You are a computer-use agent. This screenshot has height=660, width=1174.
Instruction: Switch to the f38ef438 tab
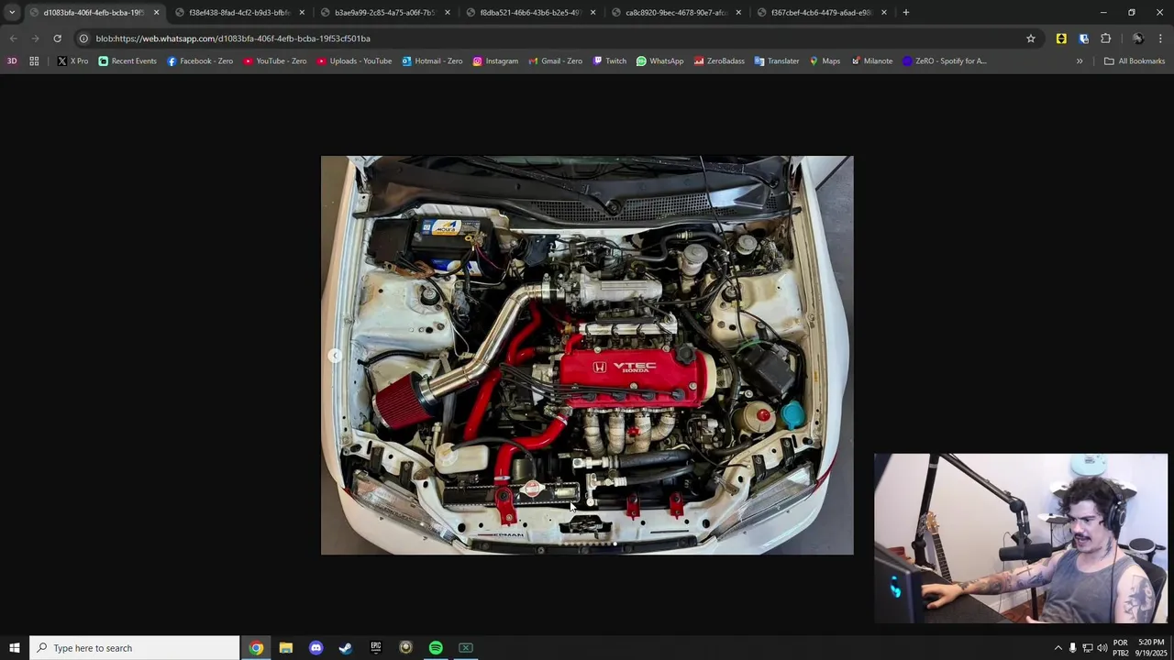click(x=238, y=13)
